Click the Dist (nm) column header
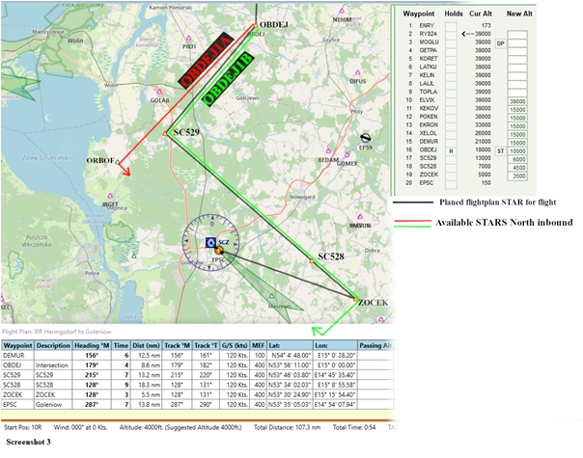Viewport: 583px width, 458px height. (146, 345)
